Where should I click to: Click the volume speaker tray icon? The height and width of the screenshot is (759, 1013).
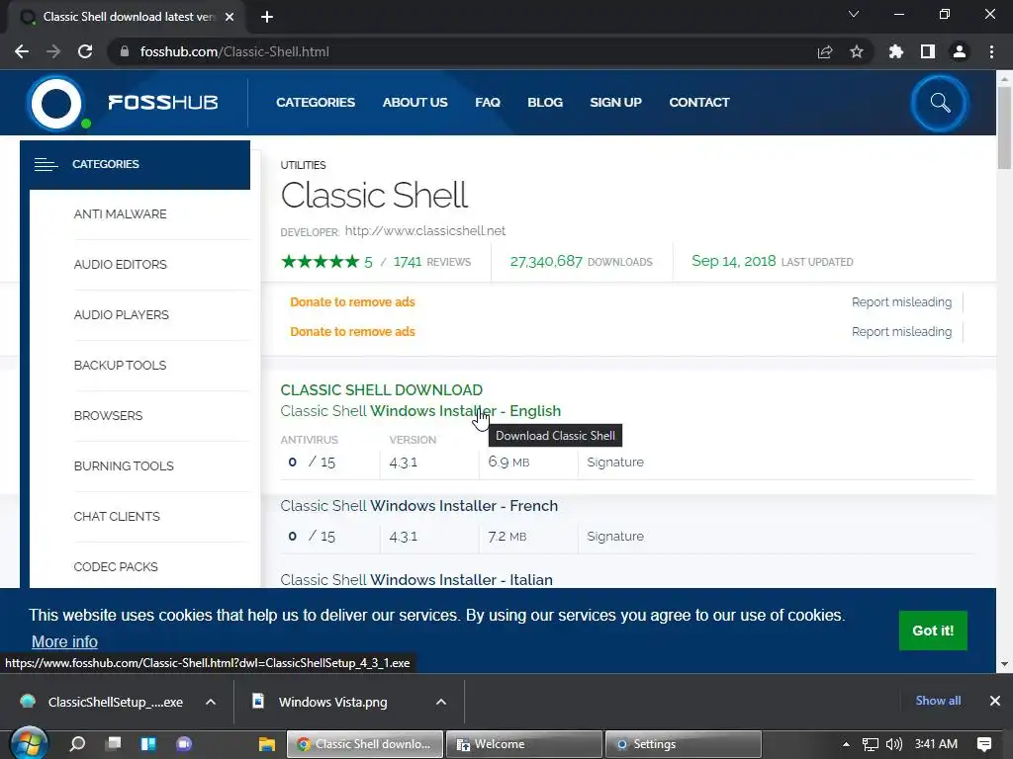[894, 744]
